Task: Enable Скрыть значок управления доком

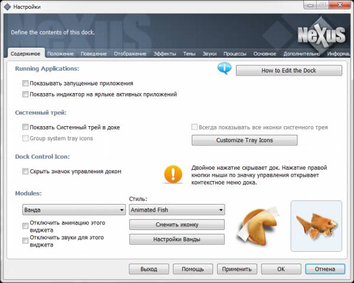Action: 25,172
